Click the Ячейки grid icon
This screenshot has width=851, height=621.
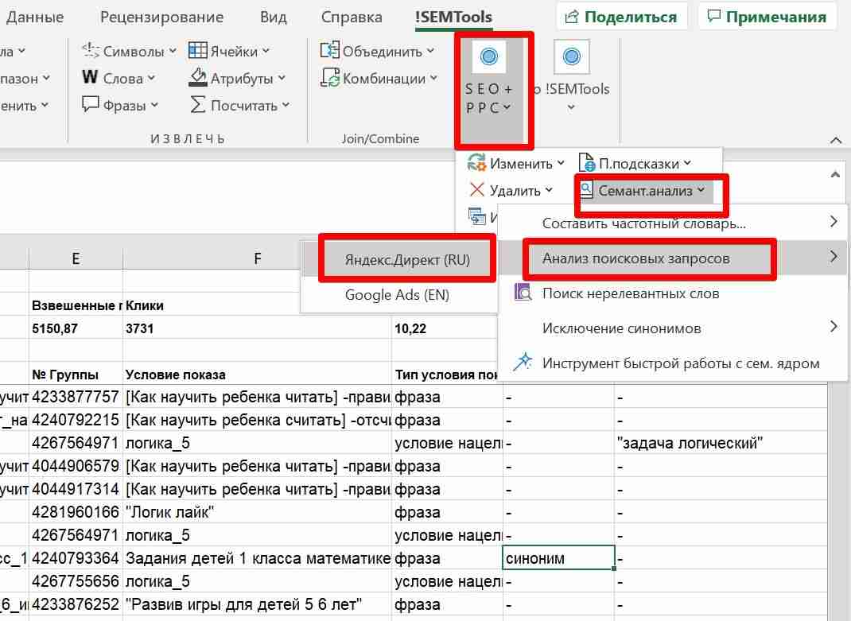pos(198,52)
